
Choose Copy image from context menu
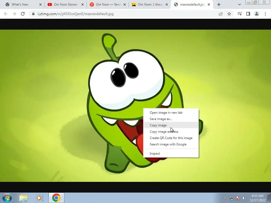pos(171,125)
